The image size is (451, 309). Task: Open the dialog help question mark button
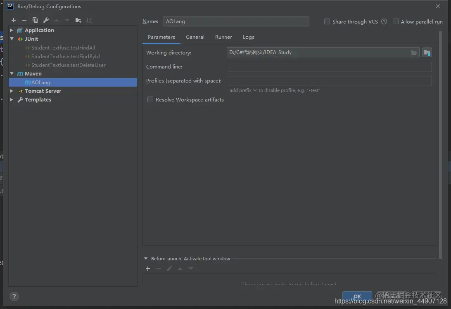pyautogui.click(x=14, y=296)
